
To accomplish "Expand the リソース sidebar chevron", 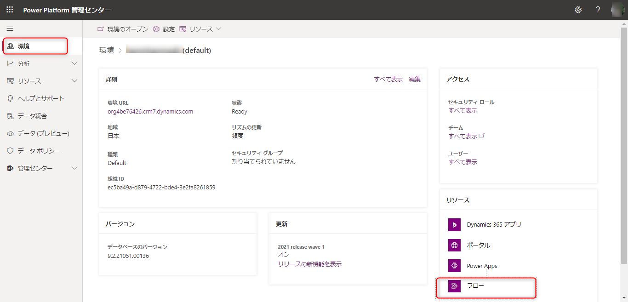I will click(75, 81).
